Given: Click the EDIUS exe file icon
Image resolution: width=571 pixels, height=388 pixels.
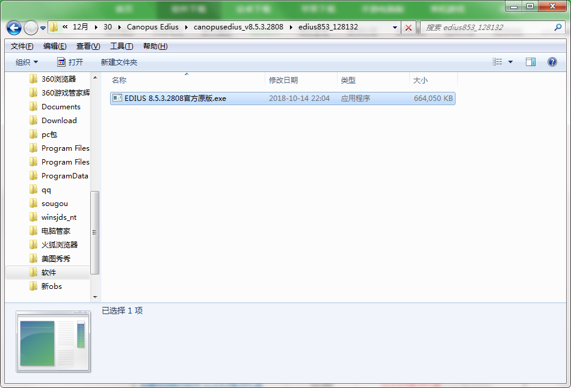Looking at the screenshot, I should [x=117, y=98].
